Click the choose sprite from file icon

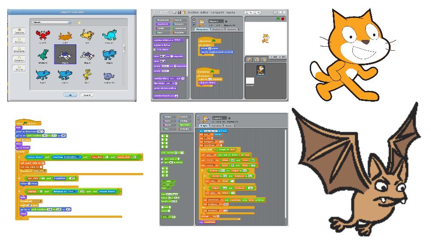pyautogui.click(x=256, y=60)
